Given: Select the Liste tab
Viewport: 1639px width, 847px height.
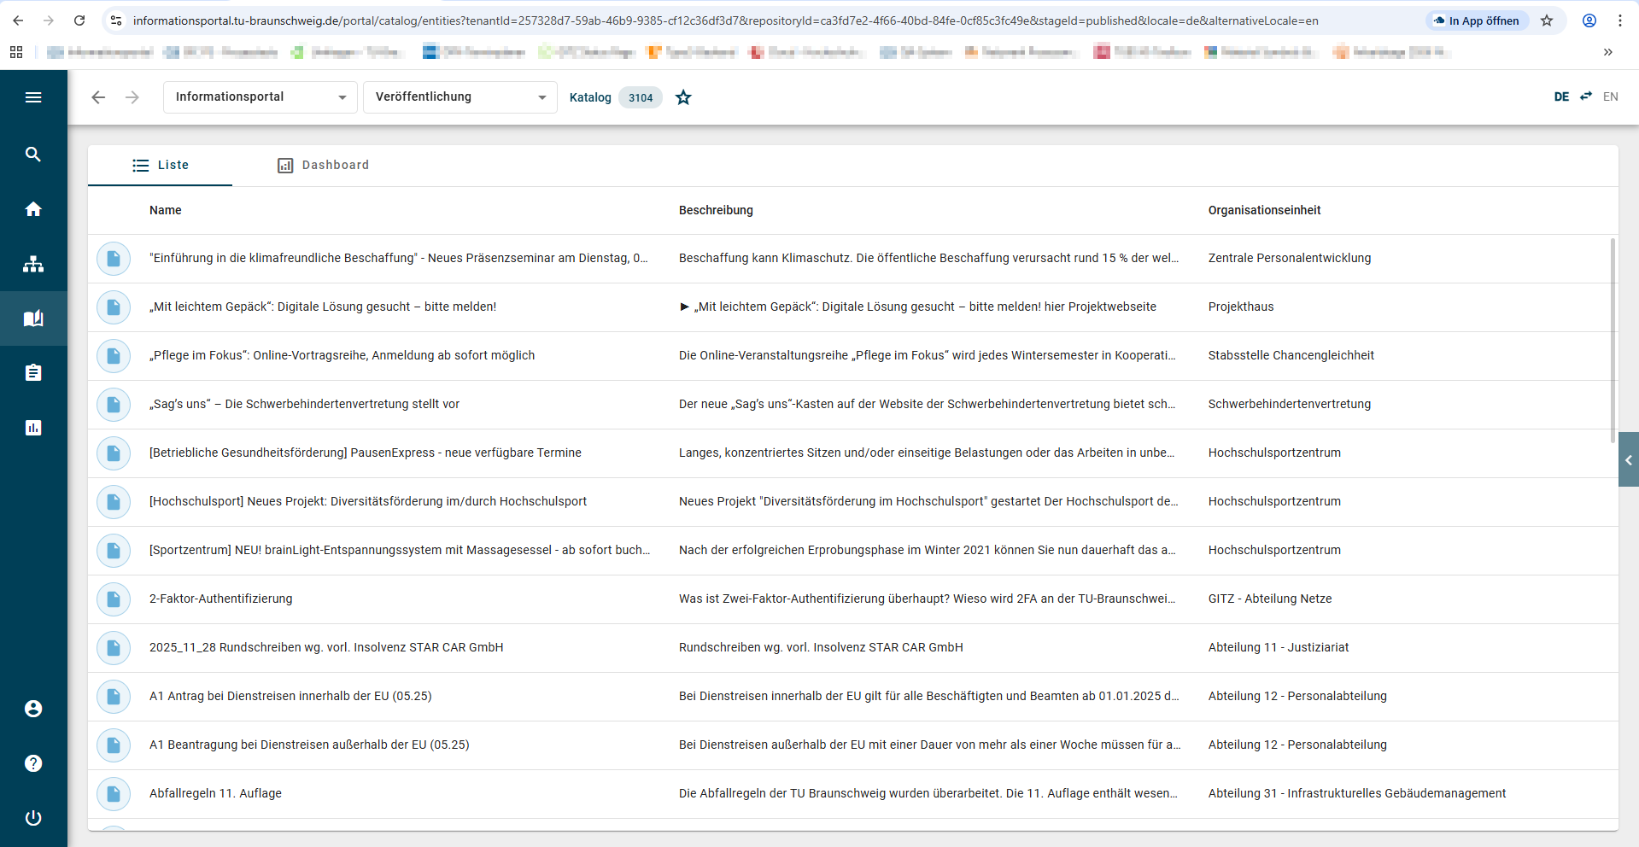Looking at the screenshot, I should tap(161, 166).
